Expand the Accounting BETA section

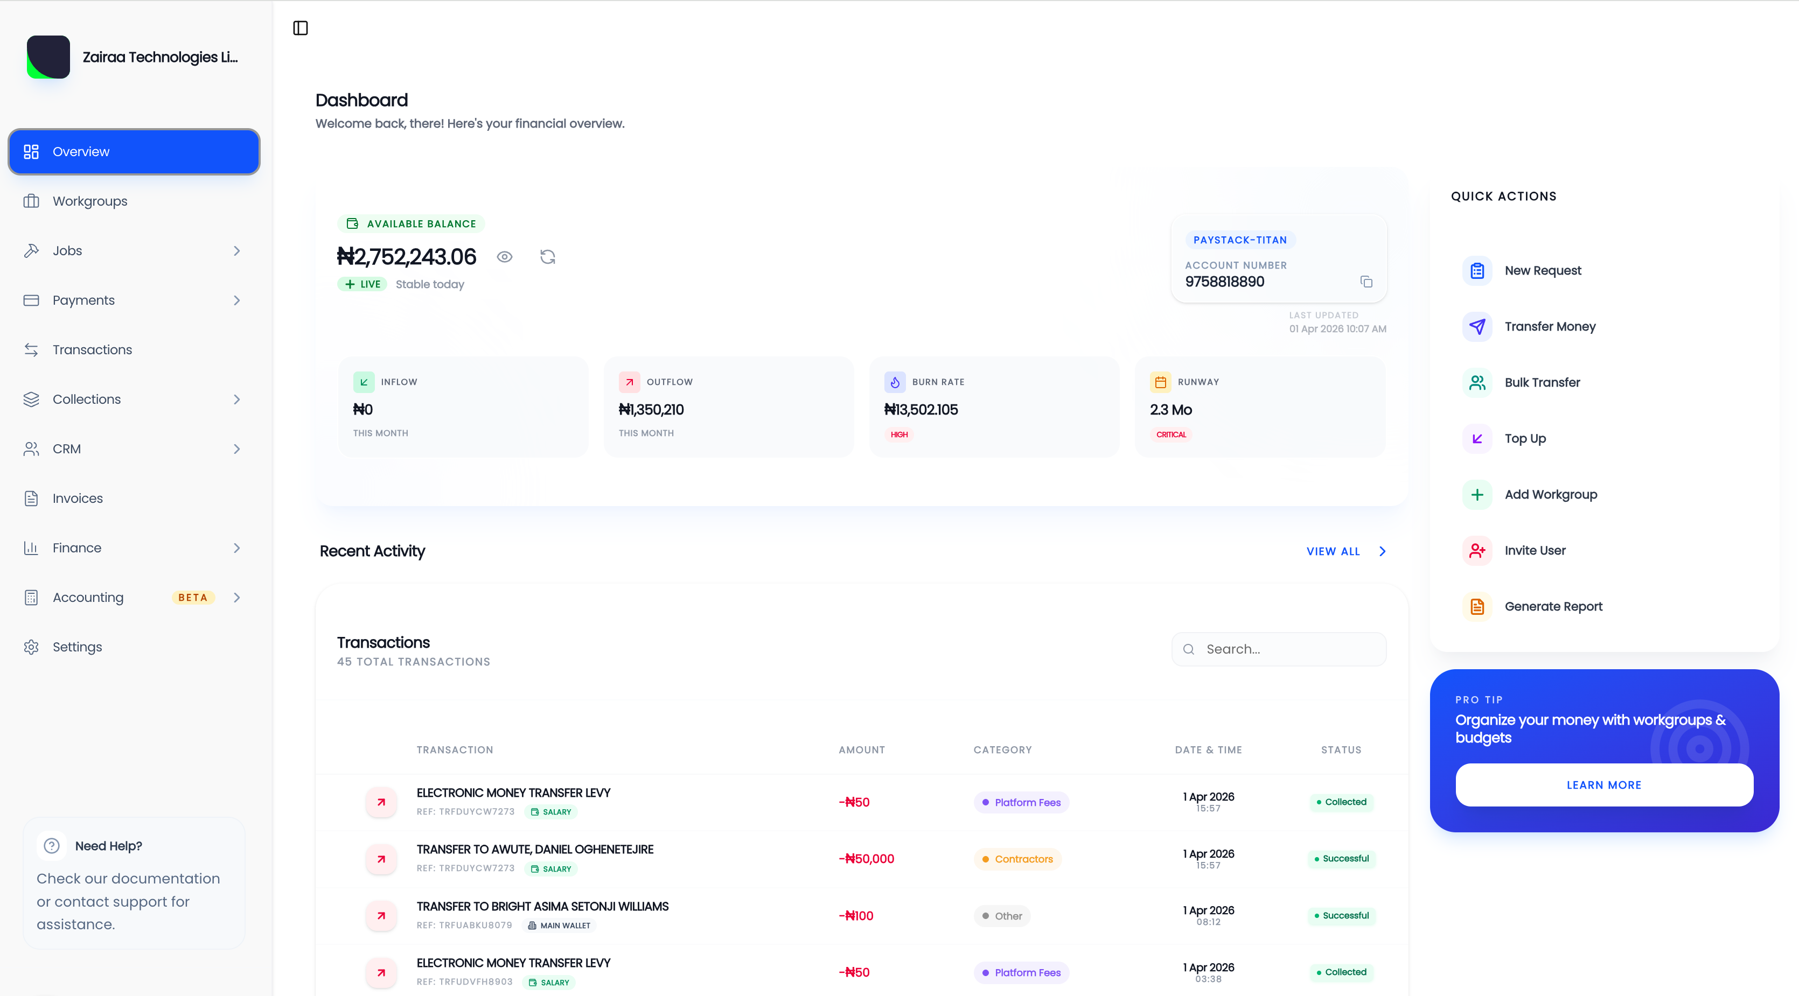(x=237, y=598)
